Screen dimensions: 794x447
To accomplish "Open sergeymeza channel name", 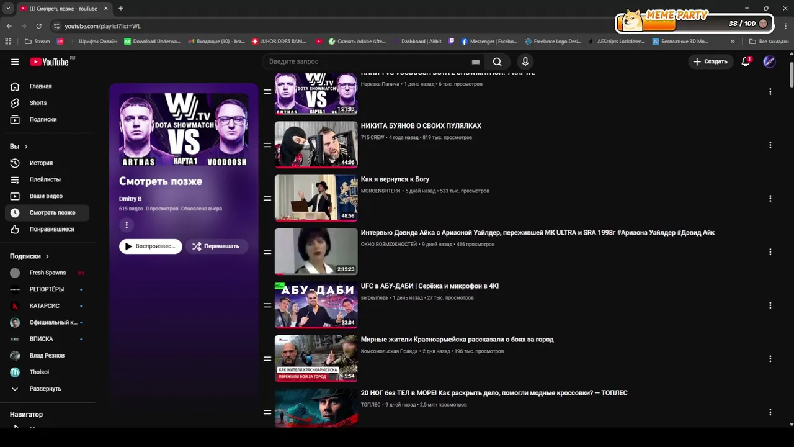I will [x=374, y=297].
